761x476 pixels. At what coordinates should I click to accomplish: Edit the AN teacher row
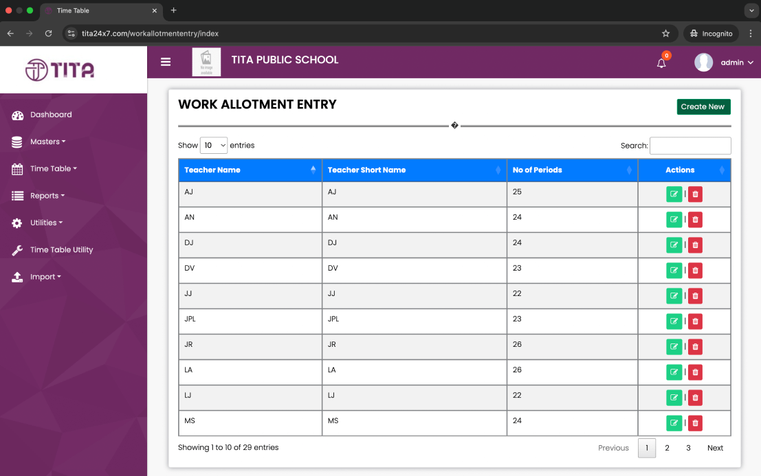click(x=674, y=220)
